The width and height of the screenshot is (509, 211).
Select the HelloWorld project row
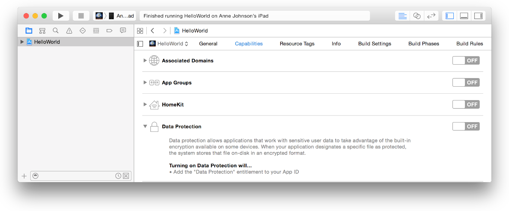(76, 42)
